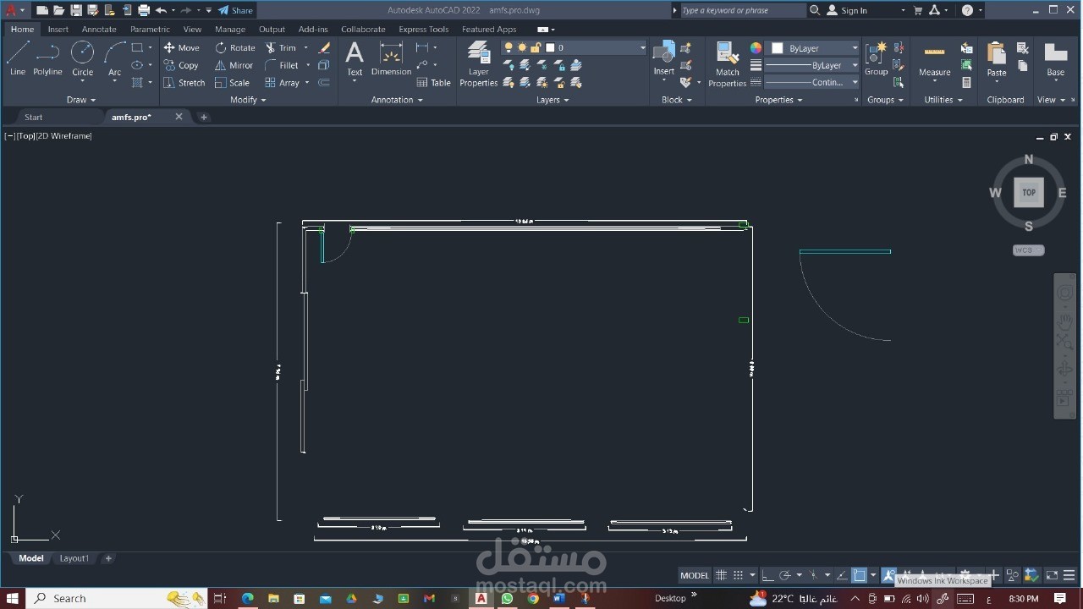Toggle the grid display in status bar
This screenshot has width=1083, height=609.
pyautogui.click(x=721, y=575)
